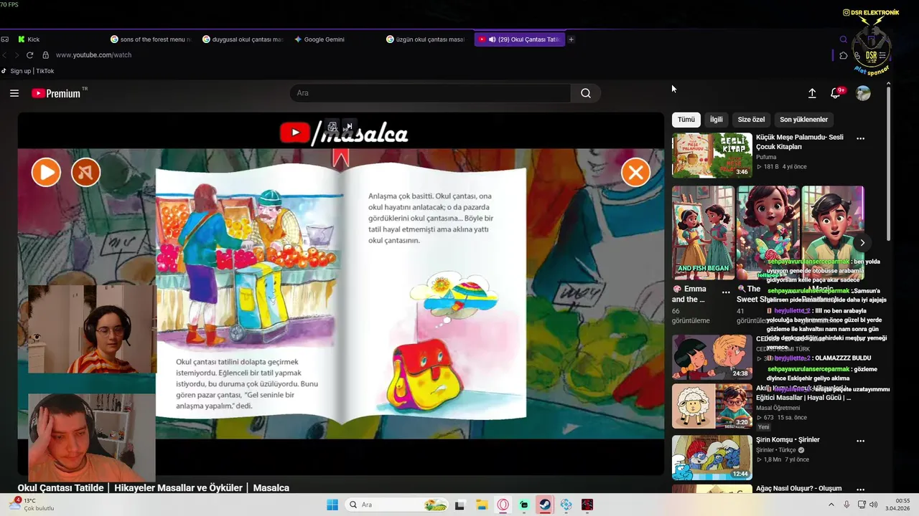The width and height of the screenshot is (919, 516).
Task: Select the Tümü filter chip
Action: point(686,120)
